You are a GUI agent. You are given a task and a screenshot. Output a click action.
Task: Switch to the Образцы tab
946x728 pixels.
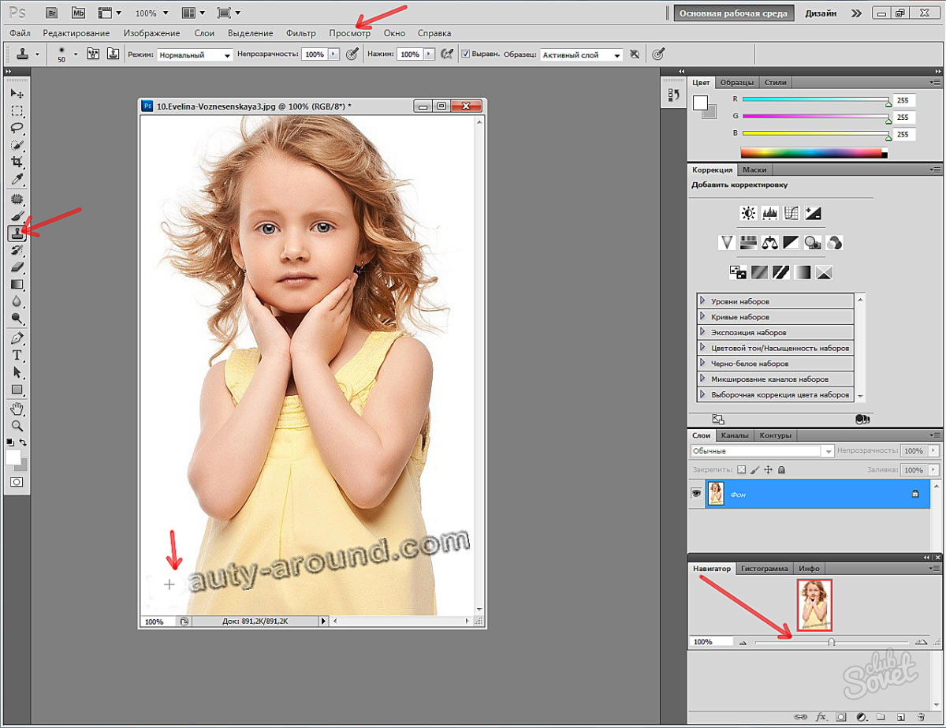point(738,82)
